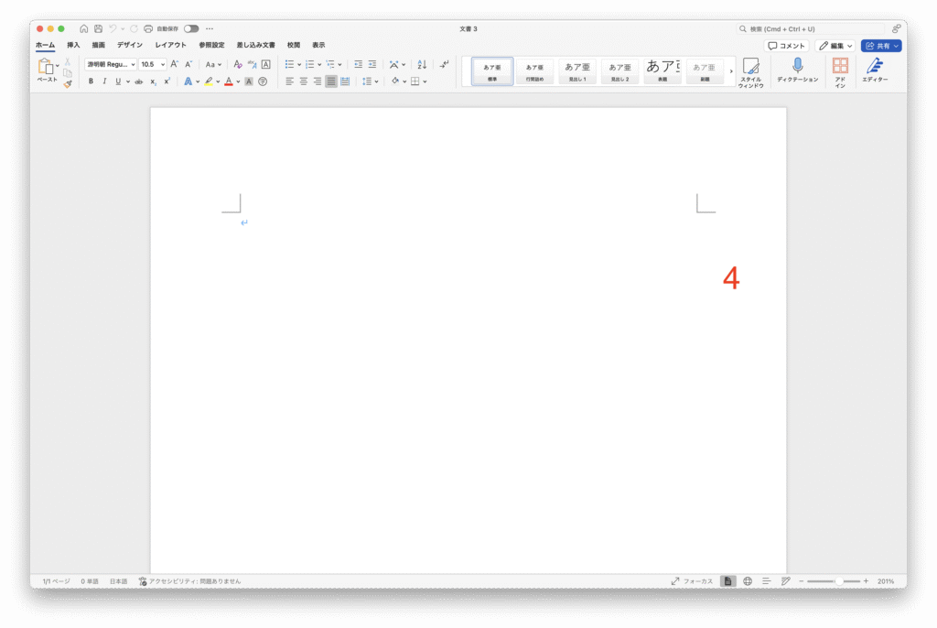
Task: Switch to Outline view icon
Action: coord(766,580)
